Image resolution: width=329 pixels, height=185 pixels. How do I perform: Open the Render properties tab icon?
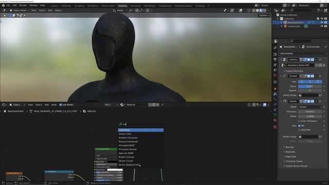pos(275,54)
